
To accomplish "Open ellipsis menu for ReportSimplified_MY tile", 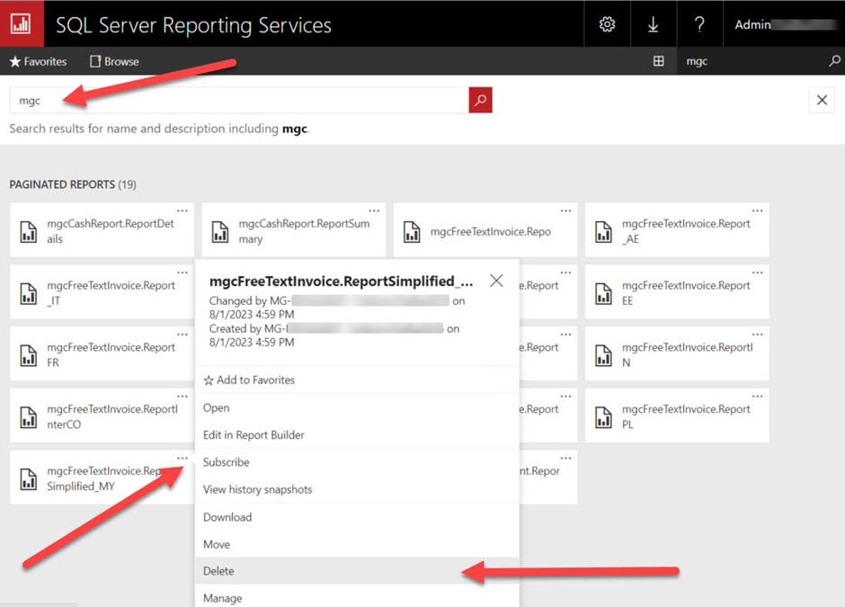I will tap(182, 459).
